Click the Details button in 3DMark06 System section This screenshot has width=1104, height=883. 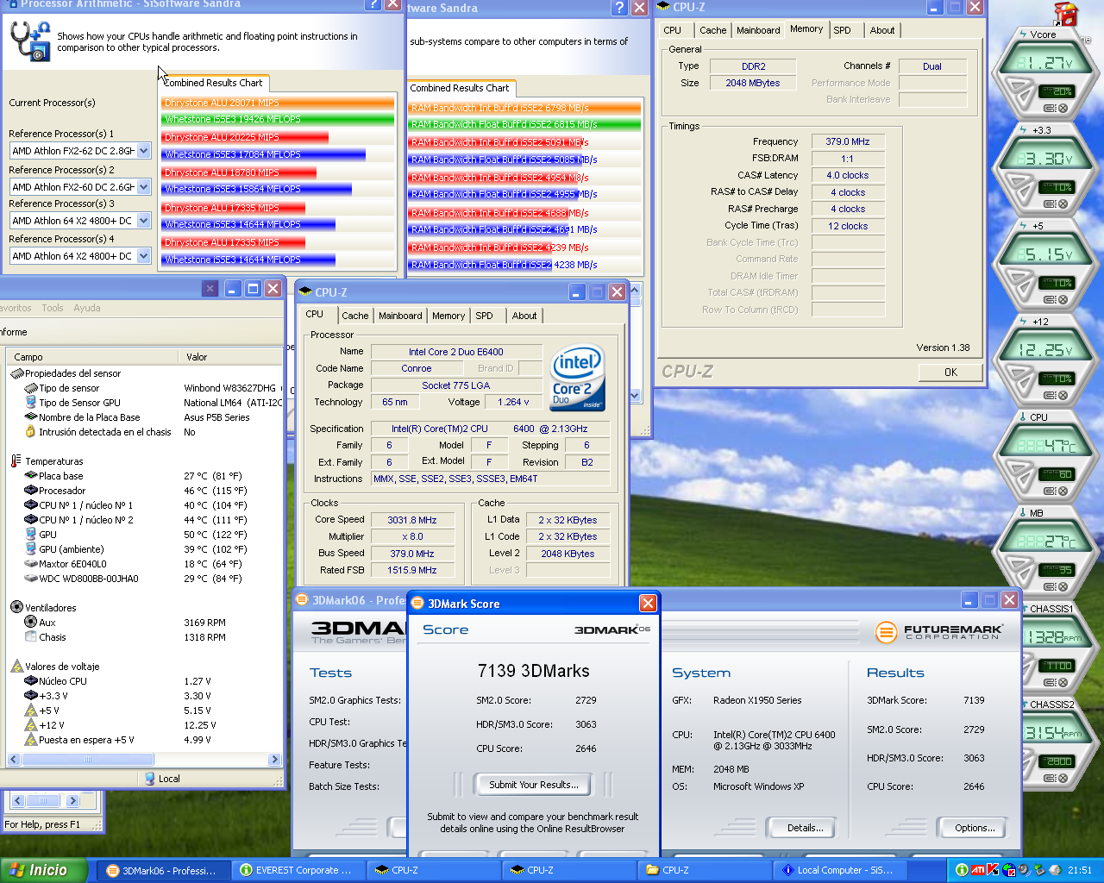click(x=804, y=828)
